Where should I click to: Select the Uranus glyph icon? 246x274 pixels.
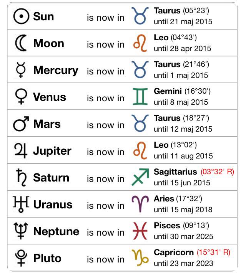pyautogui.click(x=21, y=204)
